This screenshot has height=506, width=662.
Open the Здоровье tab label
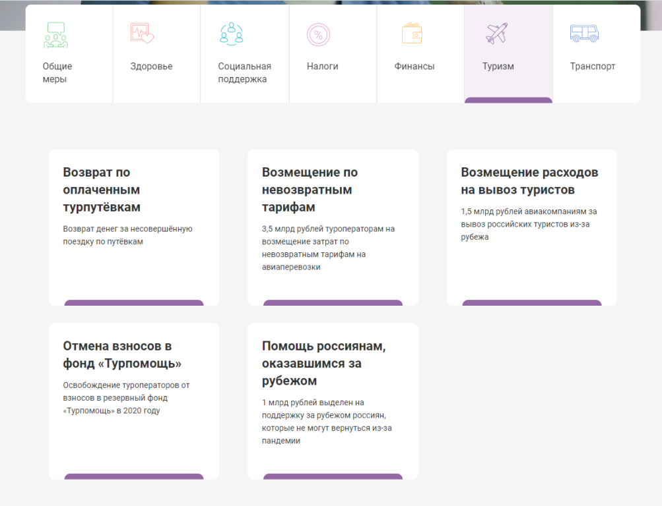[151, 66]
